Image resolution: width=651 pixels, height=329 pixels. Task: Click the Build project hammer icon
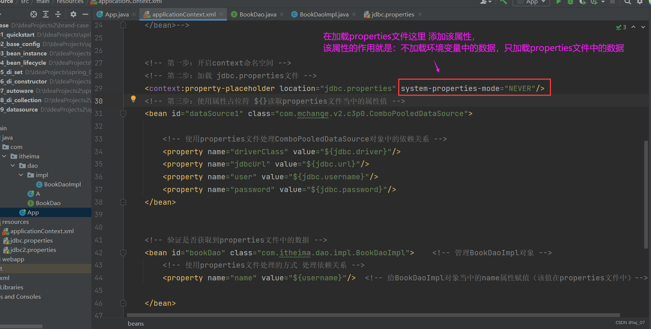click(x=503, y=2)
